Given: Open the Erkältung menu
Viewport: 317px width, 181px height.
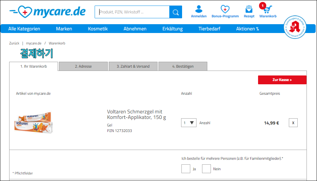Looking at the screenshot, I should pyautogui.click(x=173, y=29).
